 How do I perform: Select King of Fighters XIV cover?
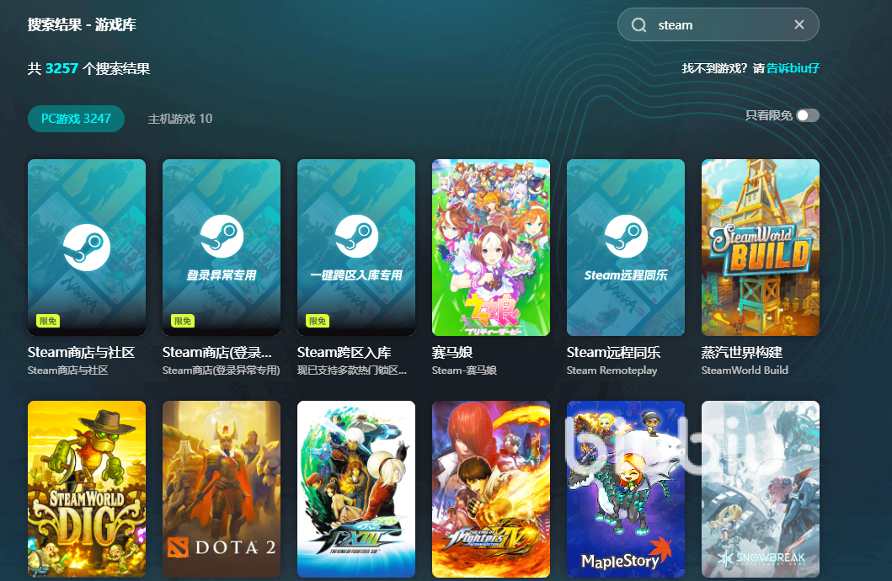pos(491,488)
